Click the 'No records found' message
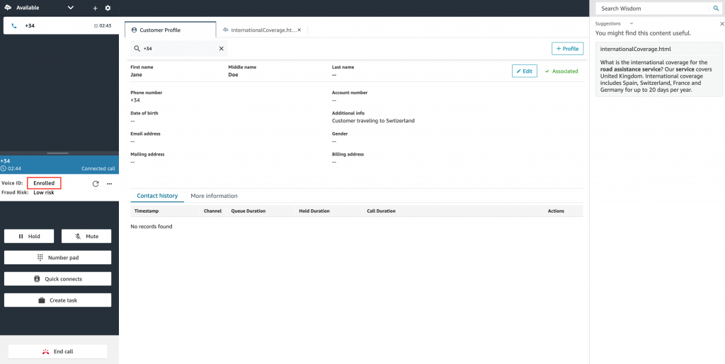725x364 pixels. [x=152, y=226]
